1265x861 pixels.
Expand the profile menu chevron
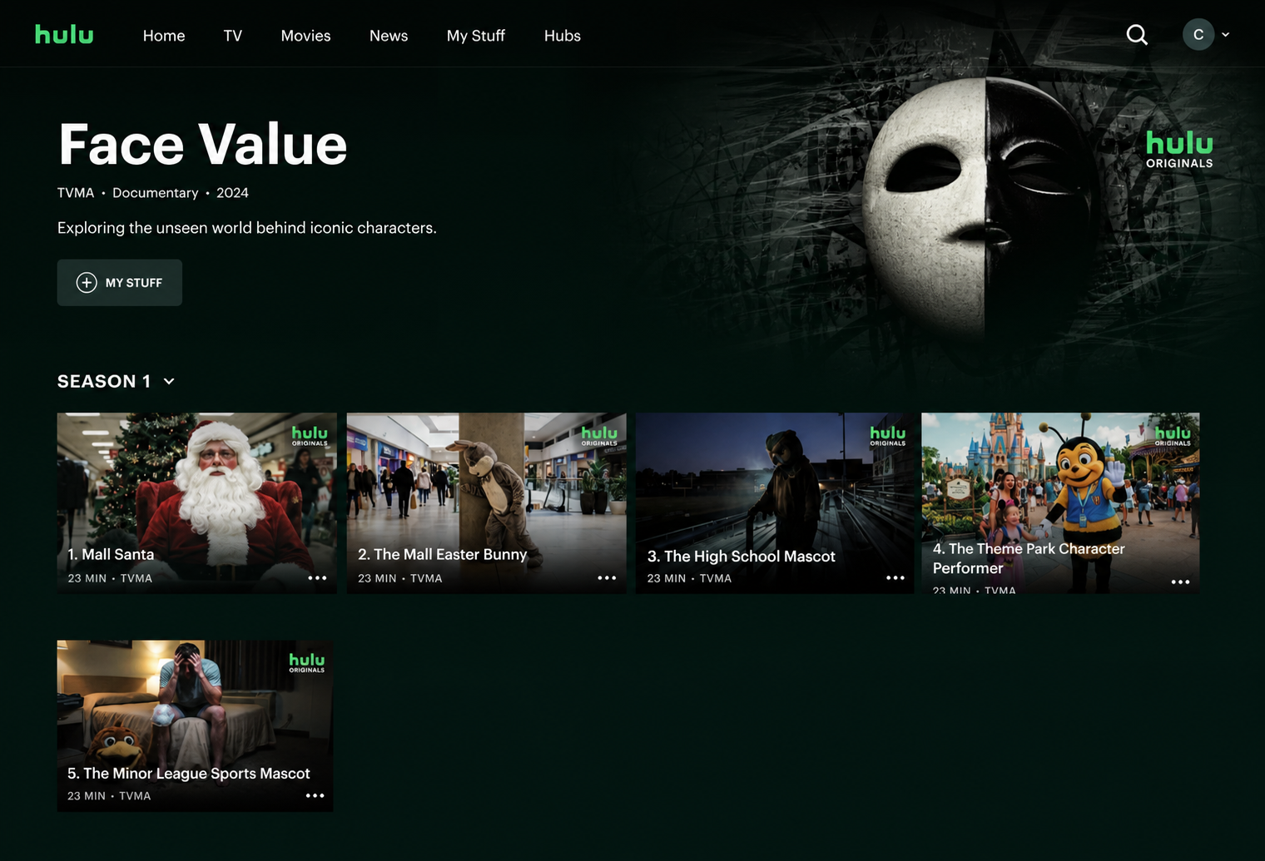[x=1225, y=35]
